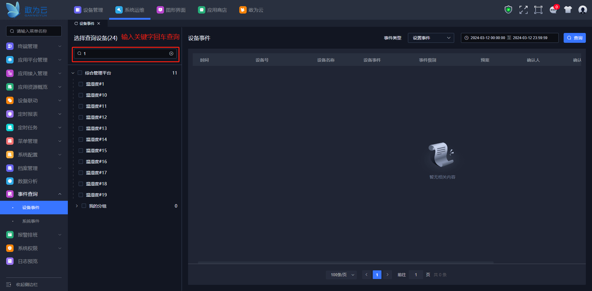The image size is (592, 291).
Task: Check the 综合管理平台 group checkbox
Action: pos(80,73)
